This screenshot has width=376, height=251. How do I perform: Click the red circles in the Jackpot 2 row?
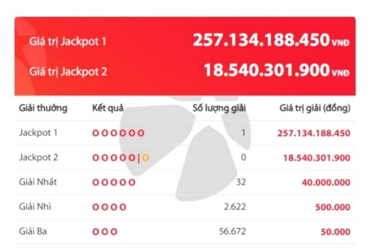[x=114, y=157]
